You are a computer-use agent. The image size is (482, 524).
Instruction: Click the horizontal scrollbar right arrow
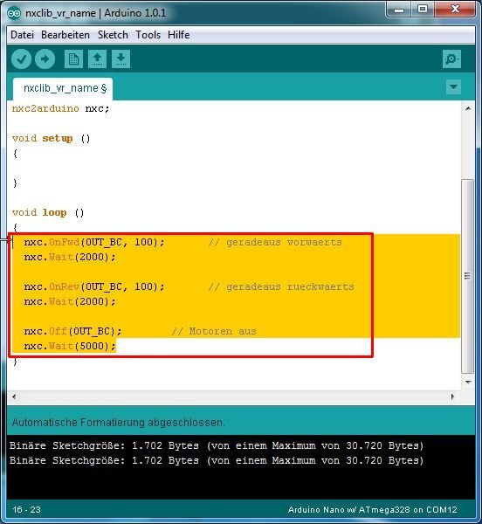coord(452,396)
